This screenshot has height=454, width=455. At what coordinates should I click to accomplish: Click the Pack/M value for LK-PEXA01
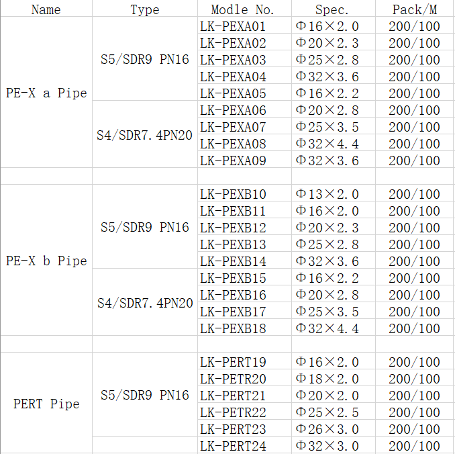click(415, 26)
